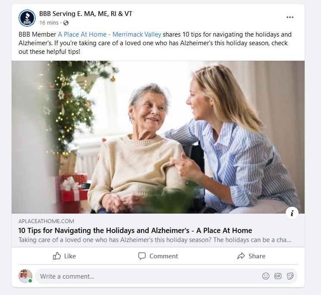Open A Place At Home - Merrimack Valley link

[x=109, y=34]
